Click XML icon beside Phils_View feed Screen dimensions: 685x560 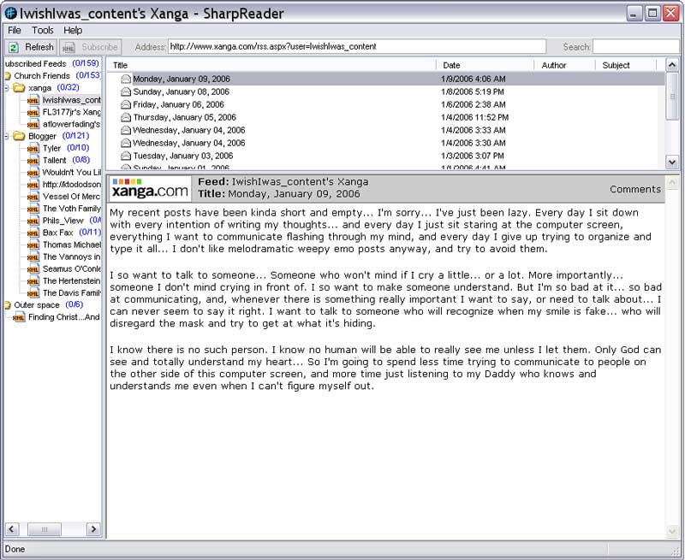33,221
